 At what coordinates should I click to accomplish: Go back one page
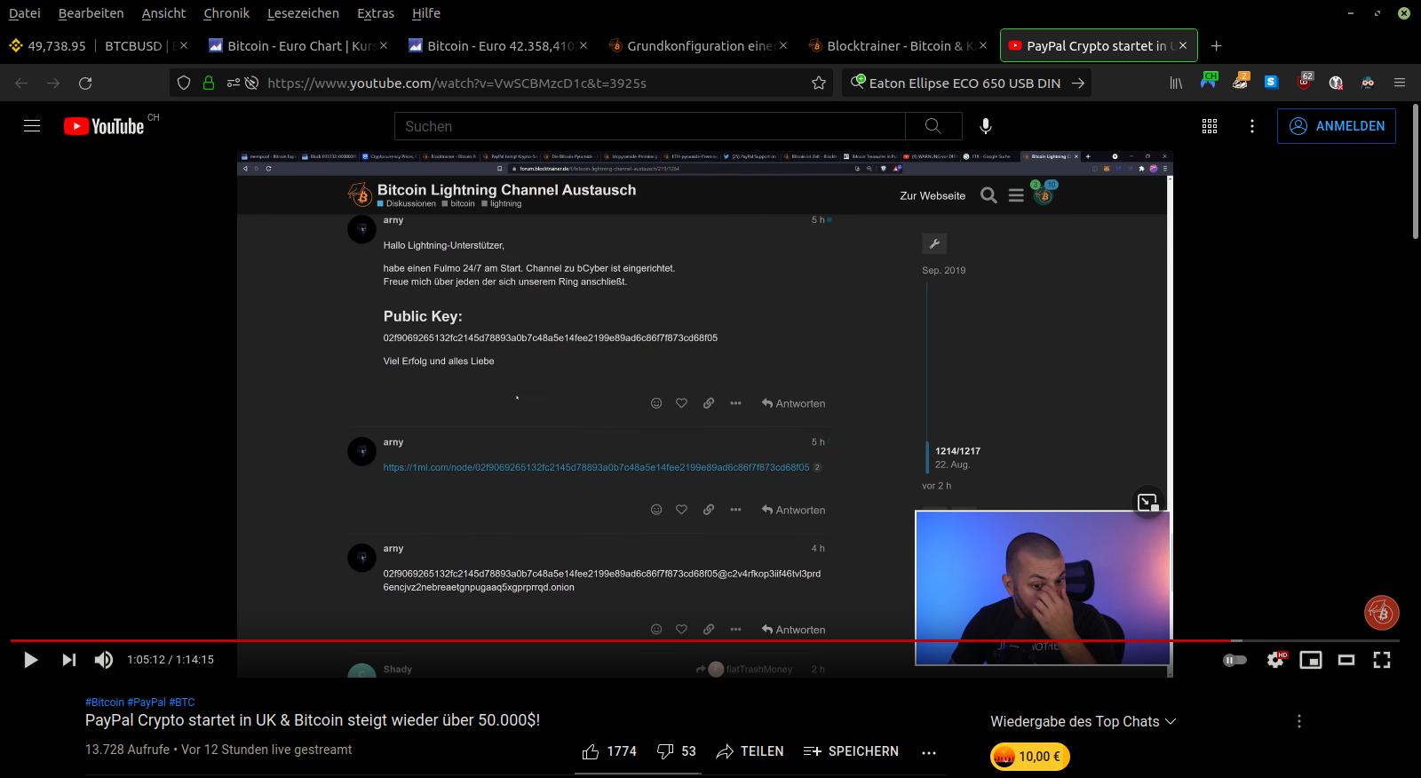pos(21,83)
